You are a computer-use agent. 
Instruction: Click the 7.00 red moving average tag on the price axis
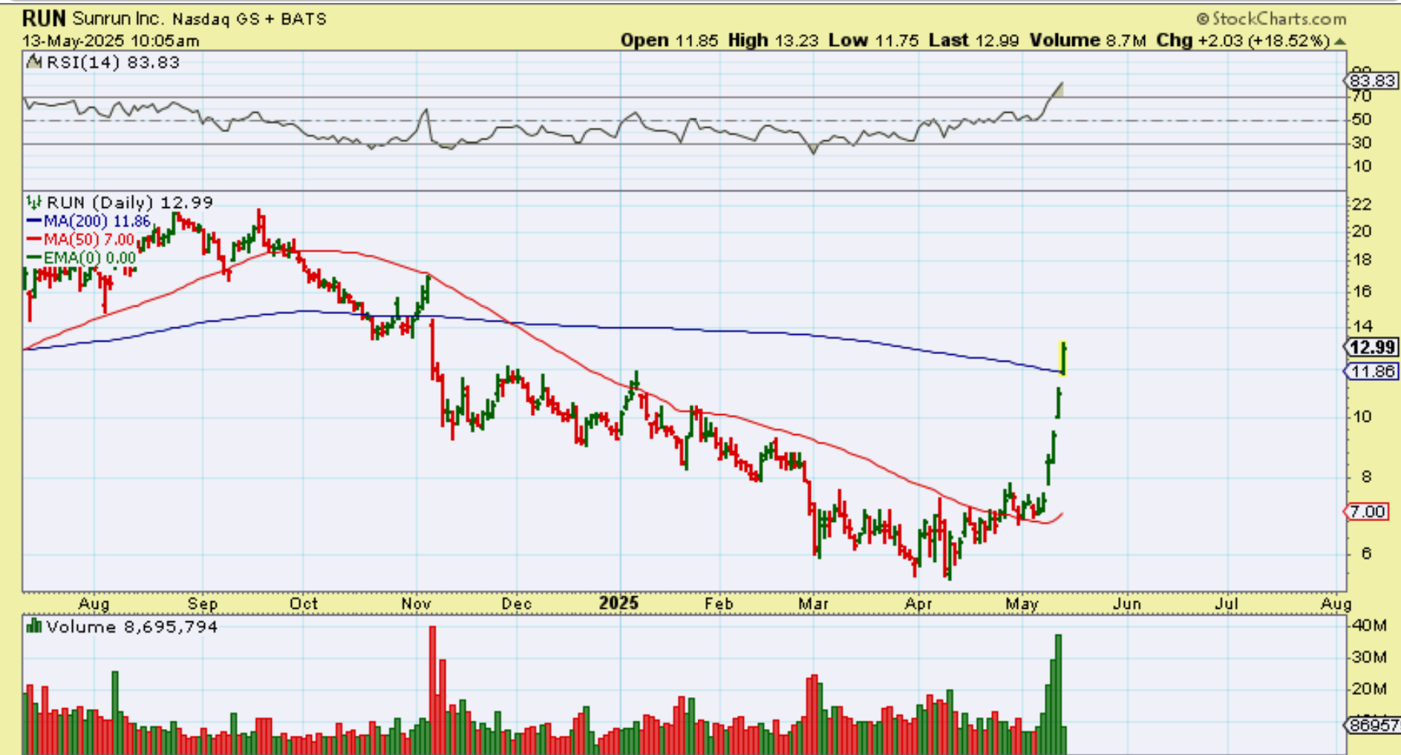pos(1368,511)
